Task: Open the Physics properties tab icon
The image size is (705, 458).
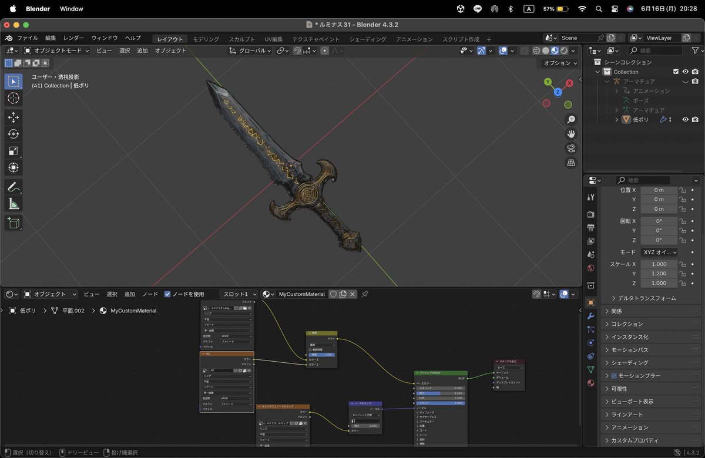Action: (x=591, y=342)
